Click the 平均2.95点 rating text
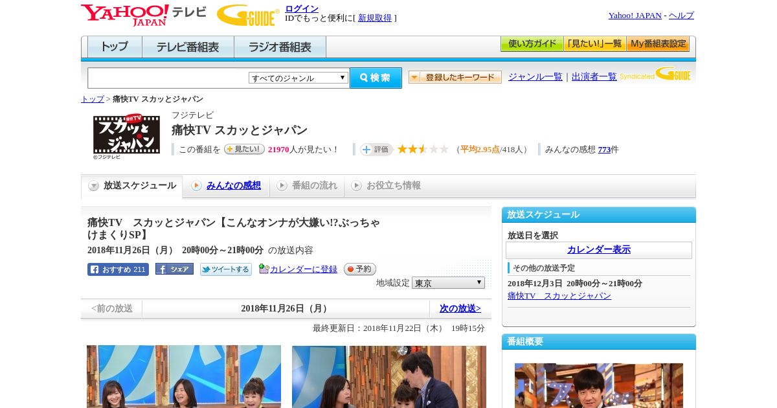777x408 pixels. (x=480, y=150)
